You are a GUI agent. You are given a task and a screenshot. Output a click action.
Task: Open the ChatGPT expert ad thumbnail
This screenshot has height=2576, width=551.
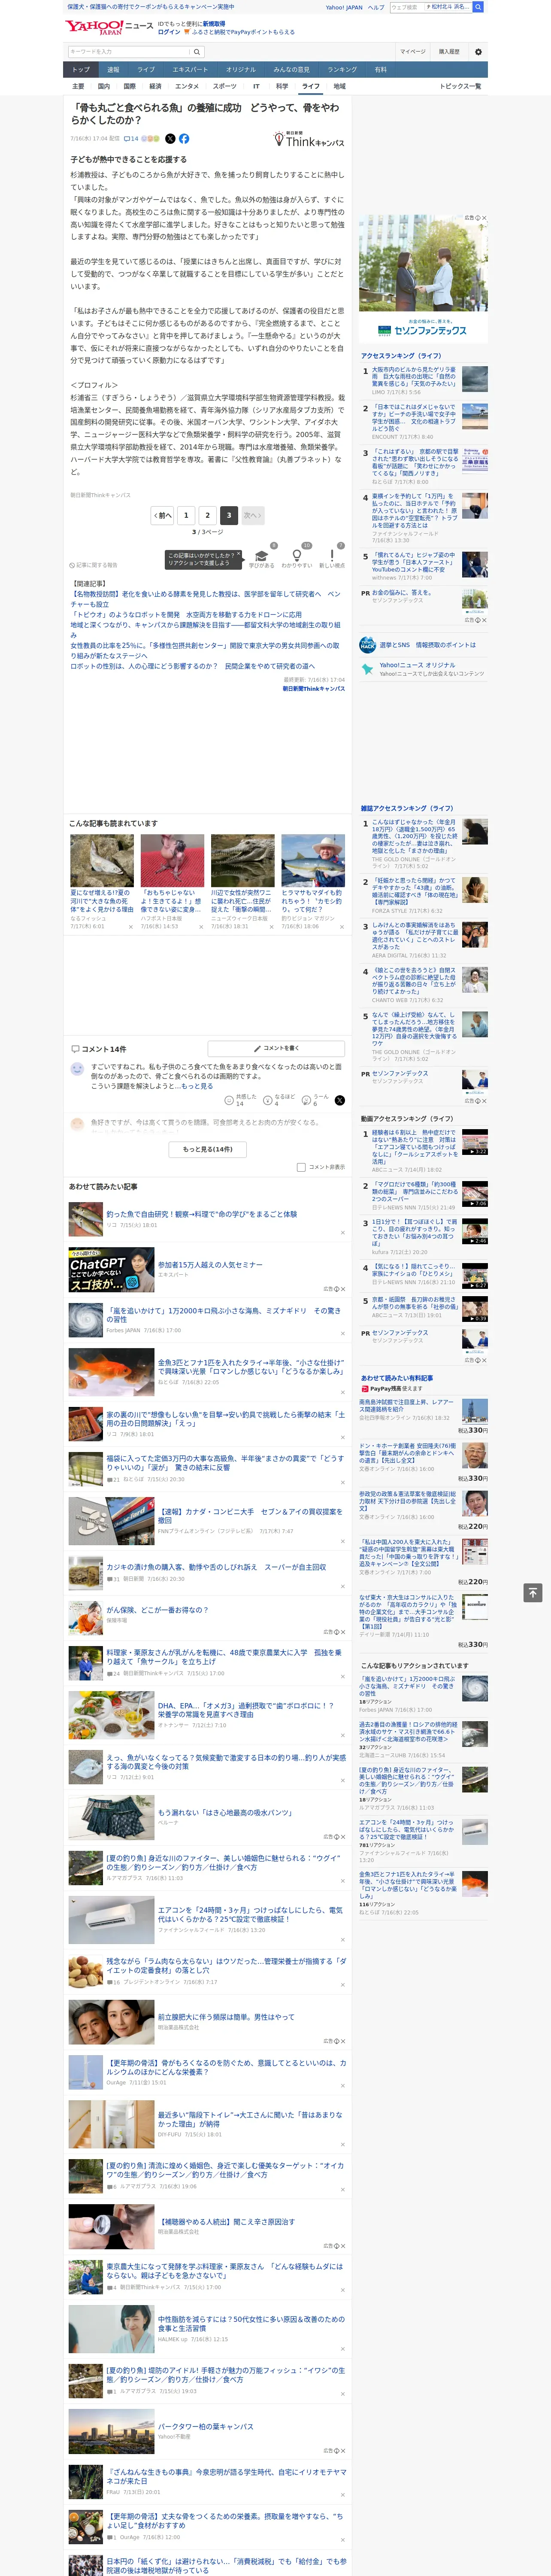[x=111, y=1270]
